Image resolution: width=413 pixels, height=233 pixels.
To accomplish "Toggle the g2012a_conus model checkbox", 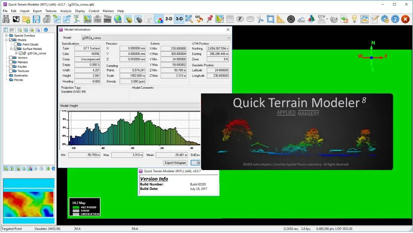I will pyautogui.click(x=20, y=53).
